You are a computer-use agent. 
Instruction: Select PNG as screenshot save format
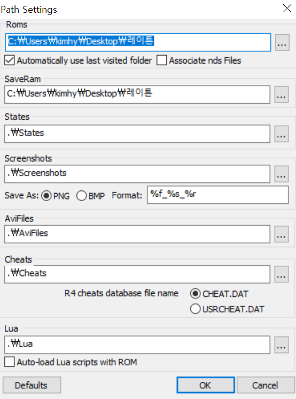[x=46, y=196]
